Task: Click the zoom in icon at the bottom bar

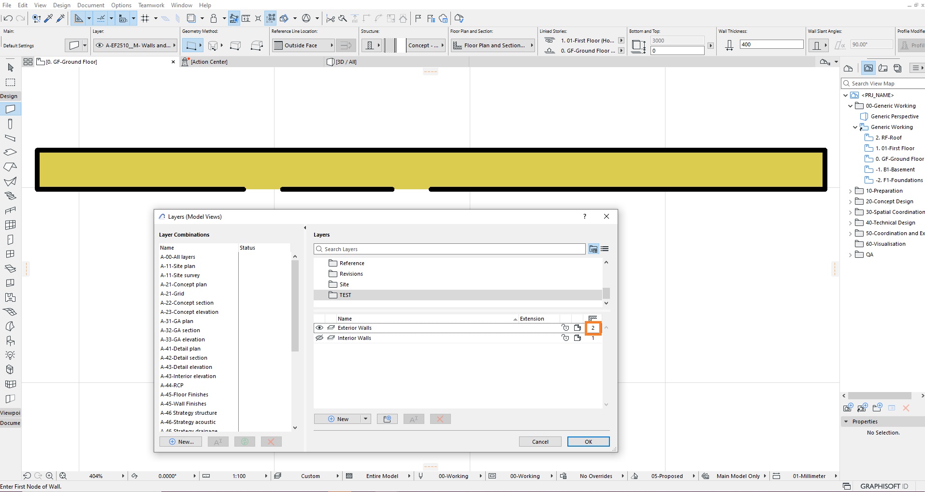Action: (49, 476)
